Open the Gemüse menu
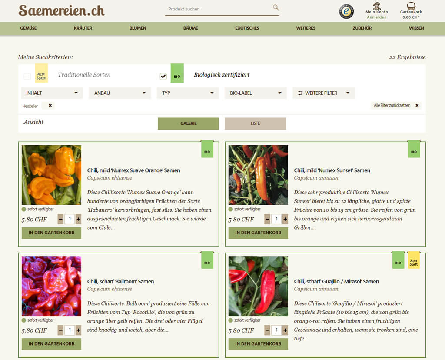The image size is (445, 360). pos(28,28)
